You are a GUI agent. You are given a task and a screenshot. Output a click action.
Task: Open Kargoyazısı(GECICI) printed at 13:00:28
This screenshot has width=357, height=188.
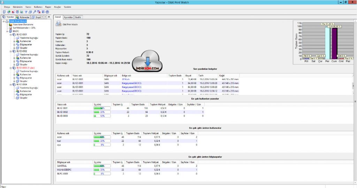tap(131, 83)
